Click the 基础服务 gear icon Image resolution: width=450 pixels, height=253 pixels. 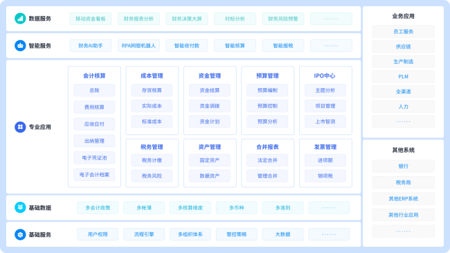point(20,234)
